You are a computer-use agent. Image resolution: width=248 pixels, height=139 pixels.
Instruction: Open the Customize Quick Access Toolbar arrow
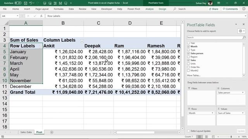71,3
